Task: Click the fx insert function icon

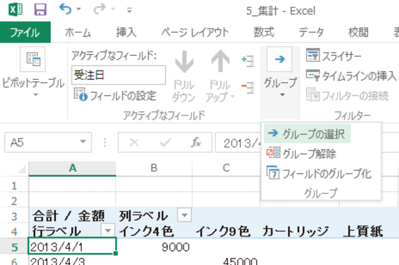Action: tap(196, 143)
